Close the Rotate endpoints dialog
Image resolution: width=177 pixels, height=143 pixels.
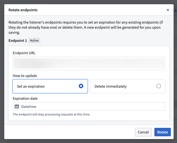coord(168,10)
